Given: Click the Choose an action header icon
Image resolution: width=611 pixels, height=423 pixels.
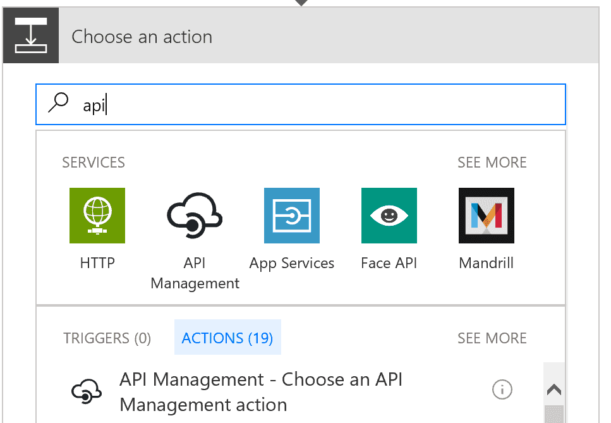Looking at the screenshot, I should click(x=31, y=35).
